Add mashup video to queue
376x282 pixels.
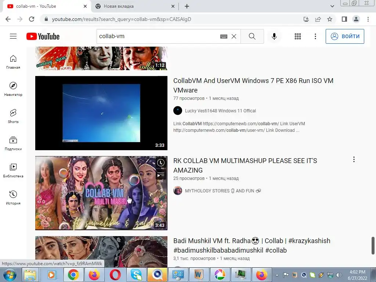(161, 175)
